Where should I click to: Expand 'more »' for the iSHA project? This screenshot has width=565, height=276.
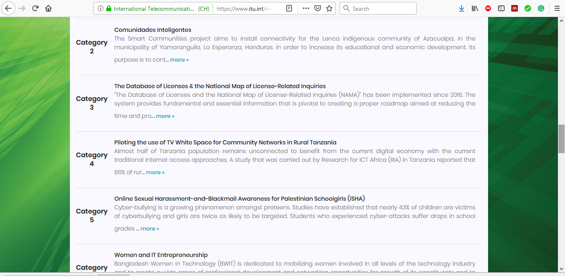click(150, 228)
